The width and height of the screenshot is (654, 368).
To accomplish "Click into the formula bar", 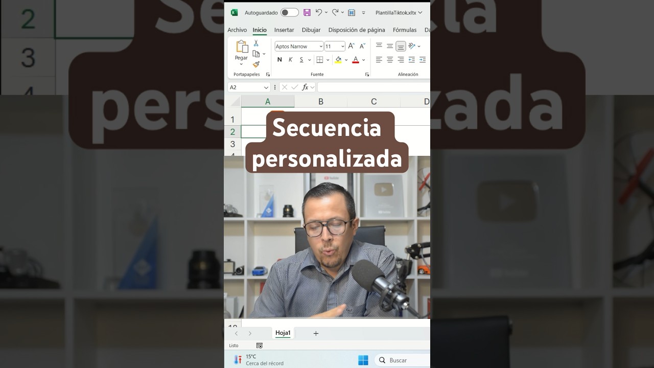I will [373, 87].
